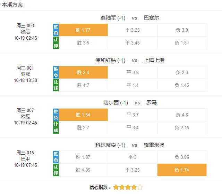This screenshot has width=222, height=194.
Task: Select 负 2.3 odds for 上海上港
Action: tap(182, 72)
